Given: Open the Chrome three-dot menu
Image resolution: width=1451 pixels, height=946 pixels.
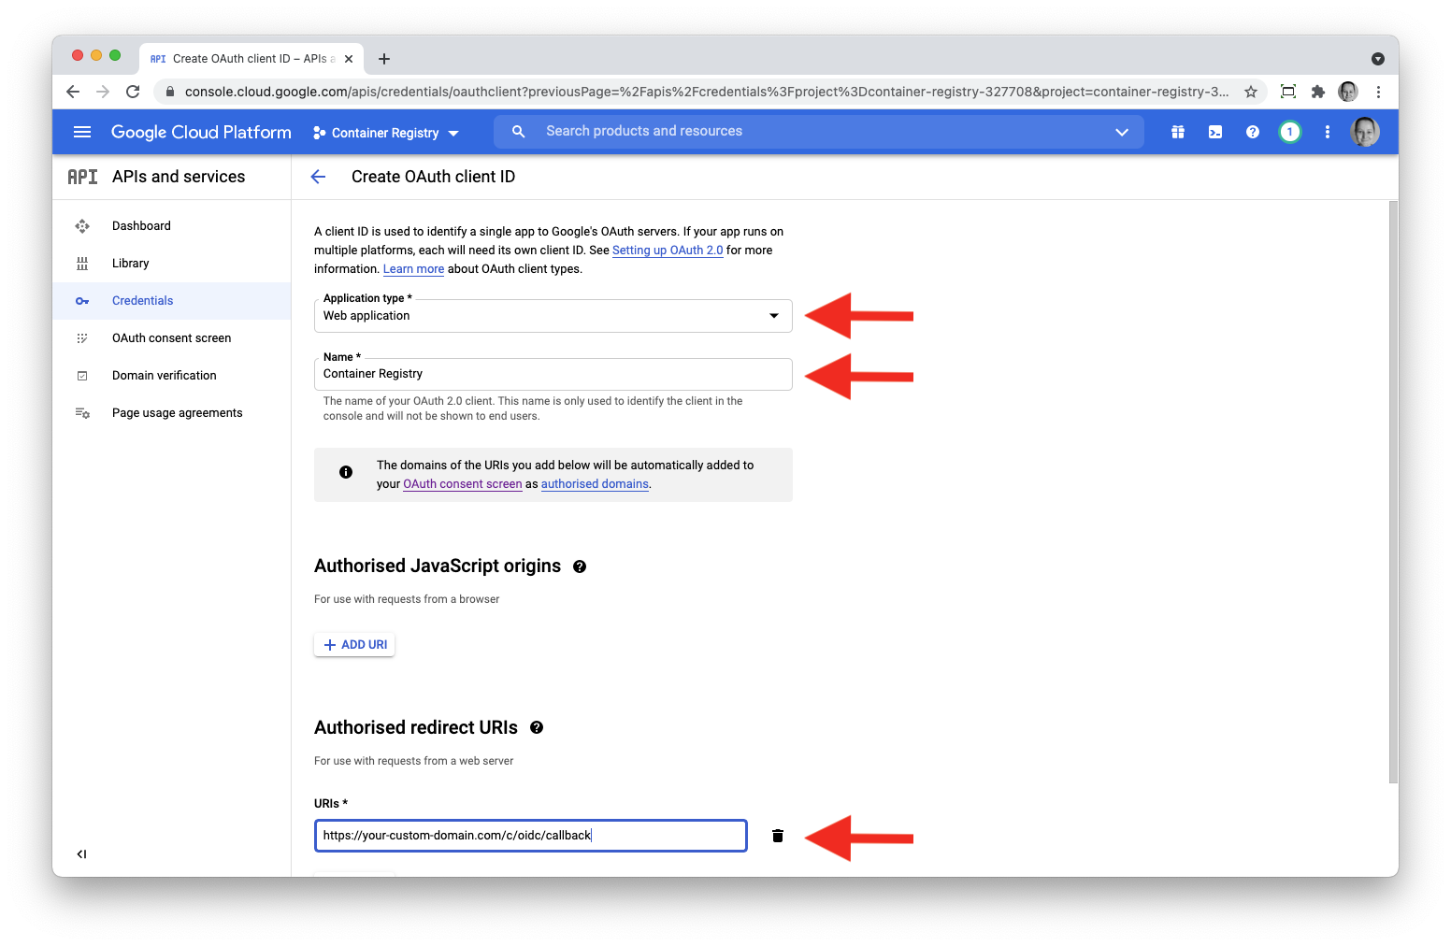Looking at the screenshot, I should pos(1378,92).
